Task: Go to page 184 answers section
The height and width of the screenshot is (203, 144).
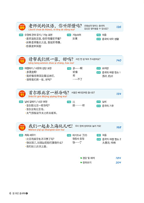Action: click(118, 158)
